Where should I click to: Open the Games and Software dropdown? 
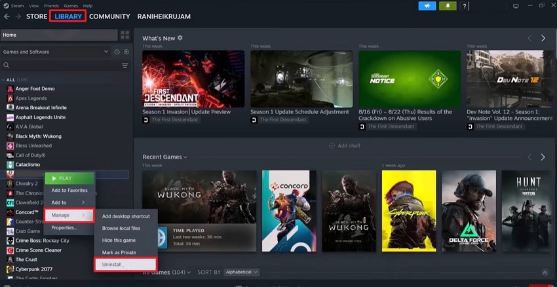[56, 52]
